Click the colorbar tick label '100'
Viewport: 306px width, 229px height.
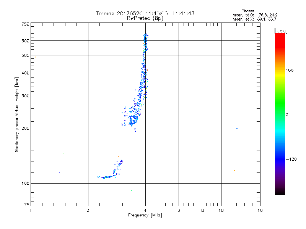290,70
